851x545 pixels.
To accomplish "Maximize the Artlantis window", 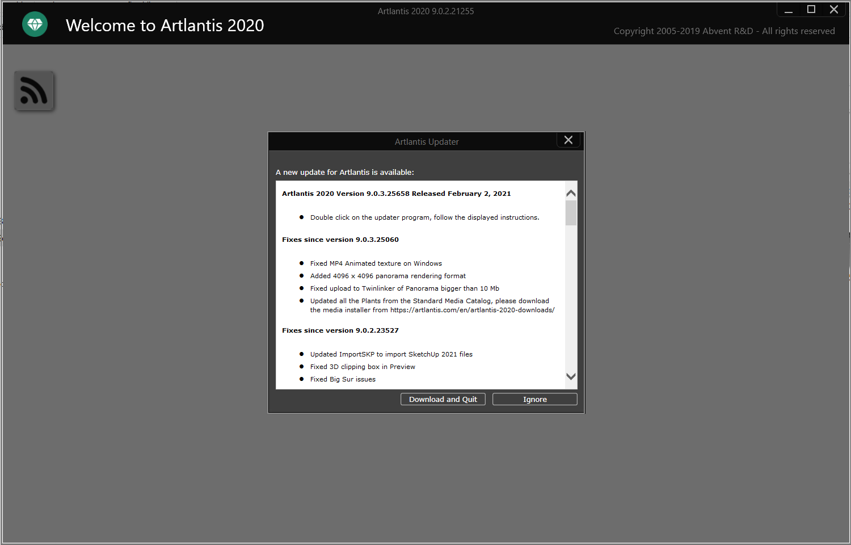I will pos(811,9).
